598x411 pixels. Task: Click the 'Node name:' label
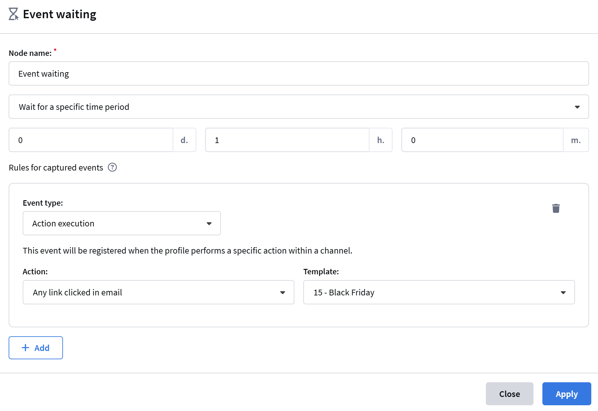point(30,53)
